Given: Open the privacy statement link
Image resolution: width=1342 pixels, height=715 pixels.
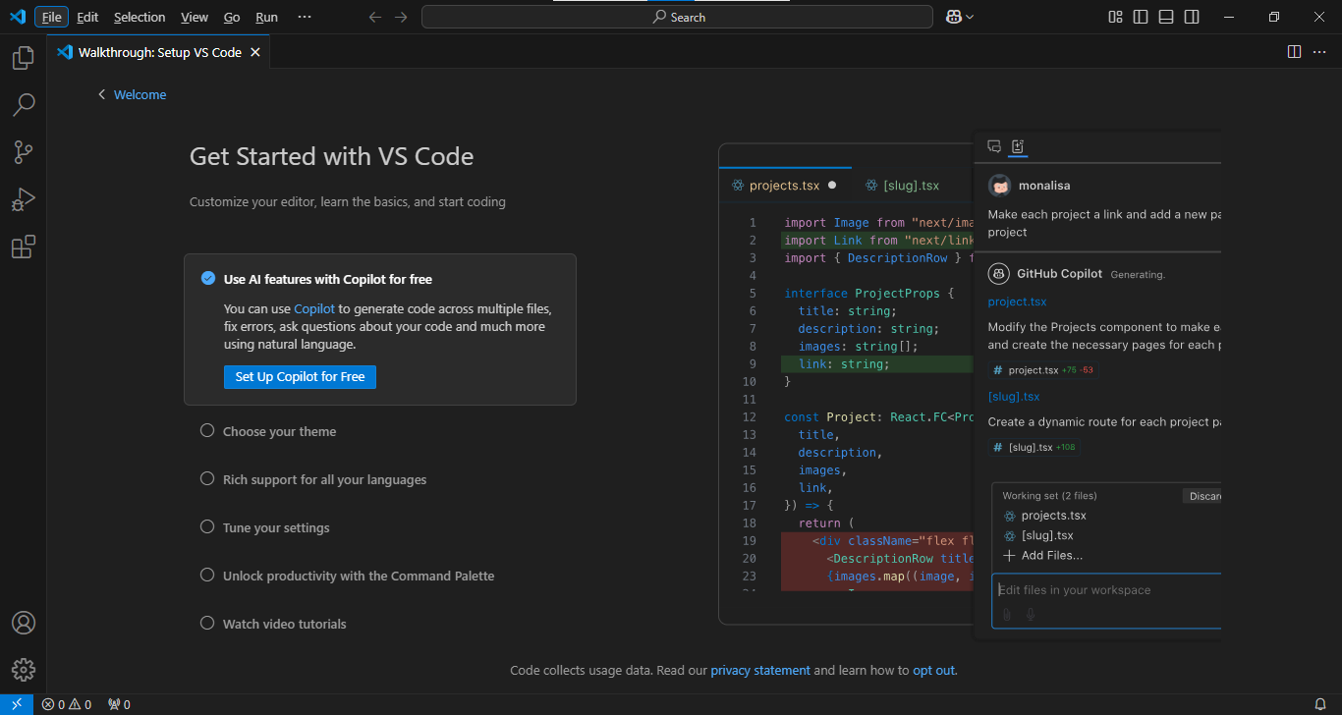Looking at the screenshot, I should click(x=760, y=670).
